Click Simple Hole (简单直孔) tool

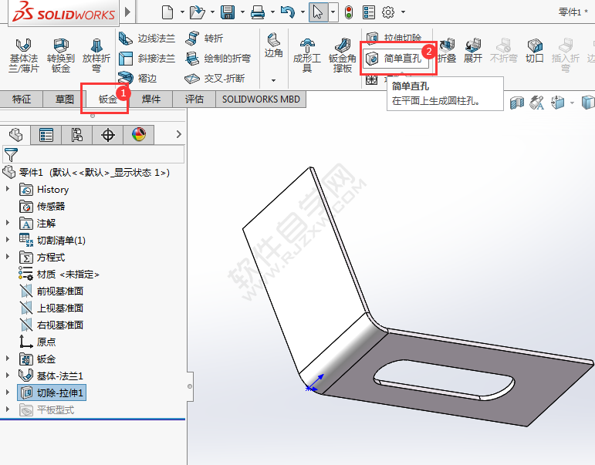click(394, 59)
